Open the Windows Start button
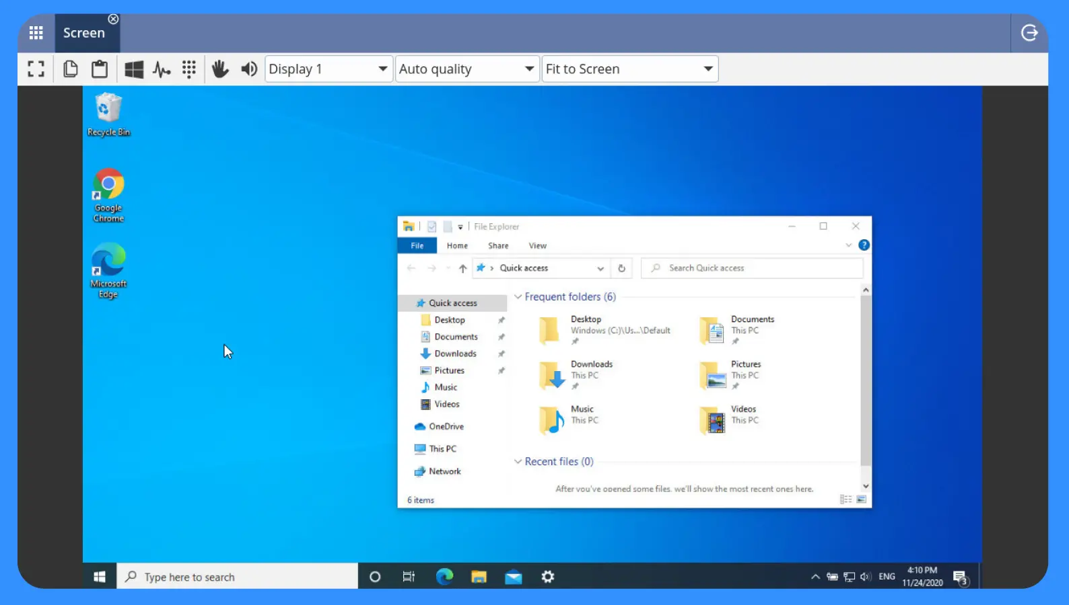The image size is (1069, 605). pyautogui.click(x=100, y=577)
